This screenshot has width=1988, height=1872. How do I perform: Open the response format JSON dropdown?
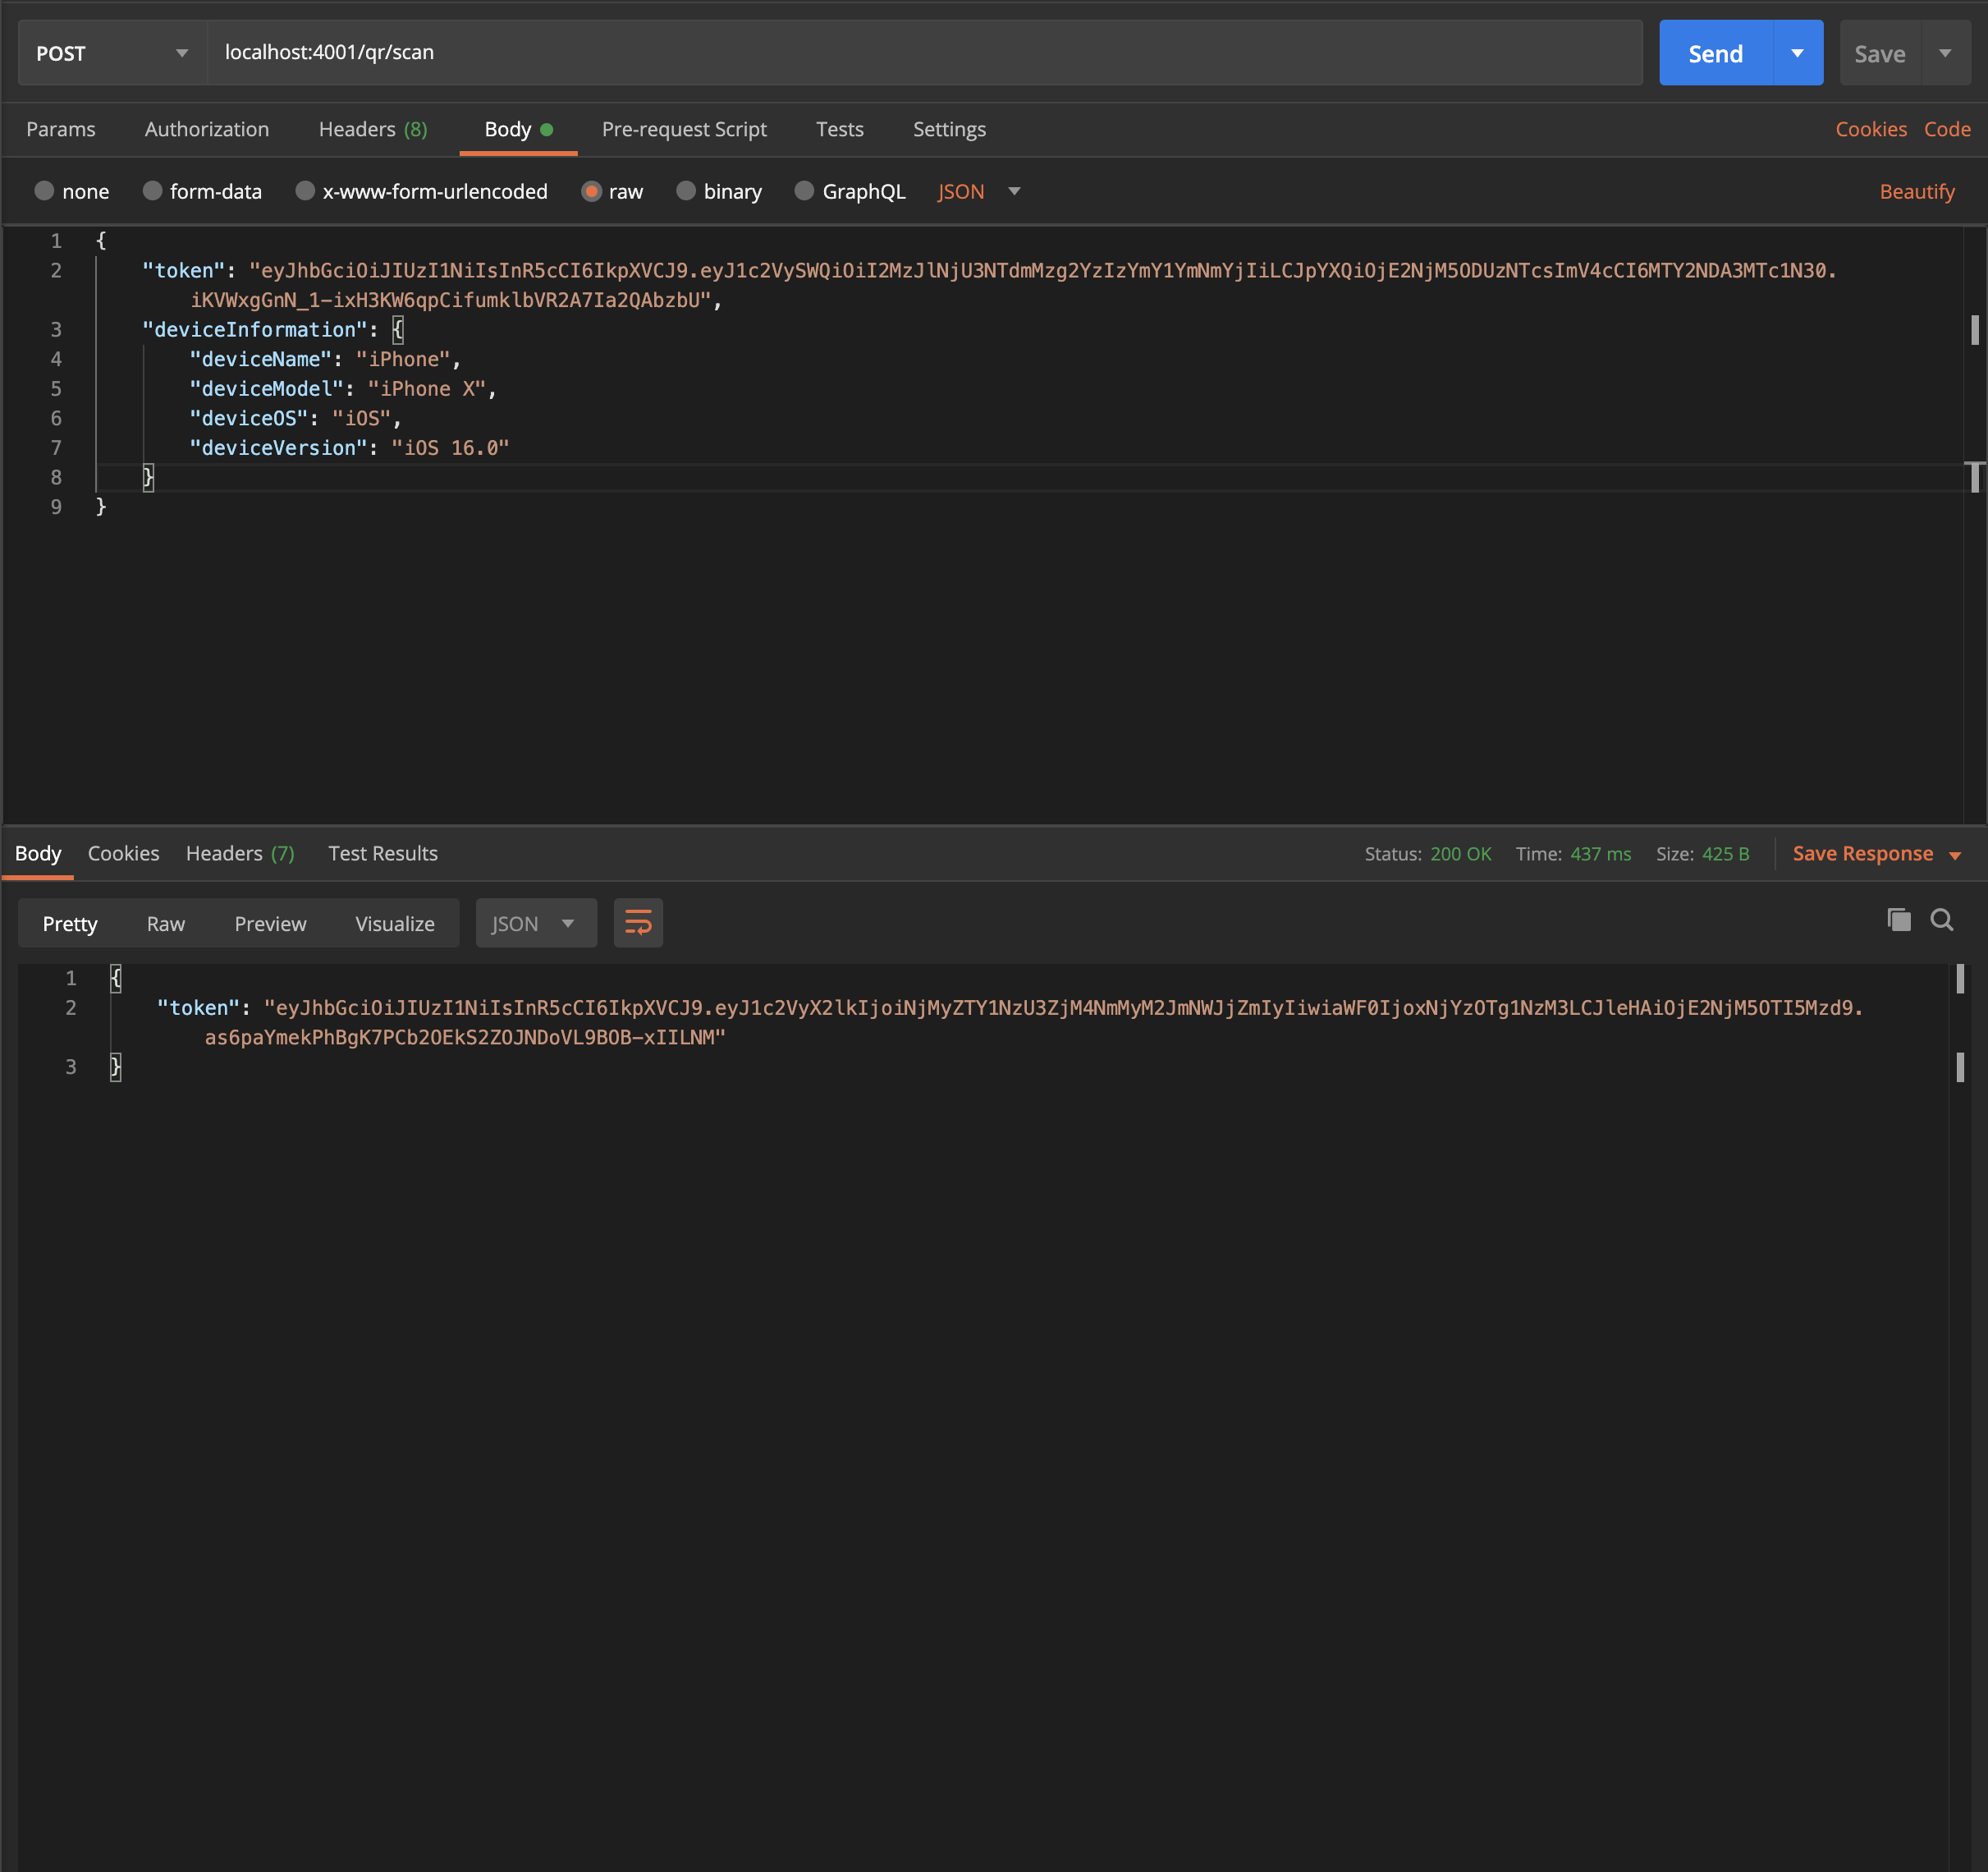tap(536, 923)
